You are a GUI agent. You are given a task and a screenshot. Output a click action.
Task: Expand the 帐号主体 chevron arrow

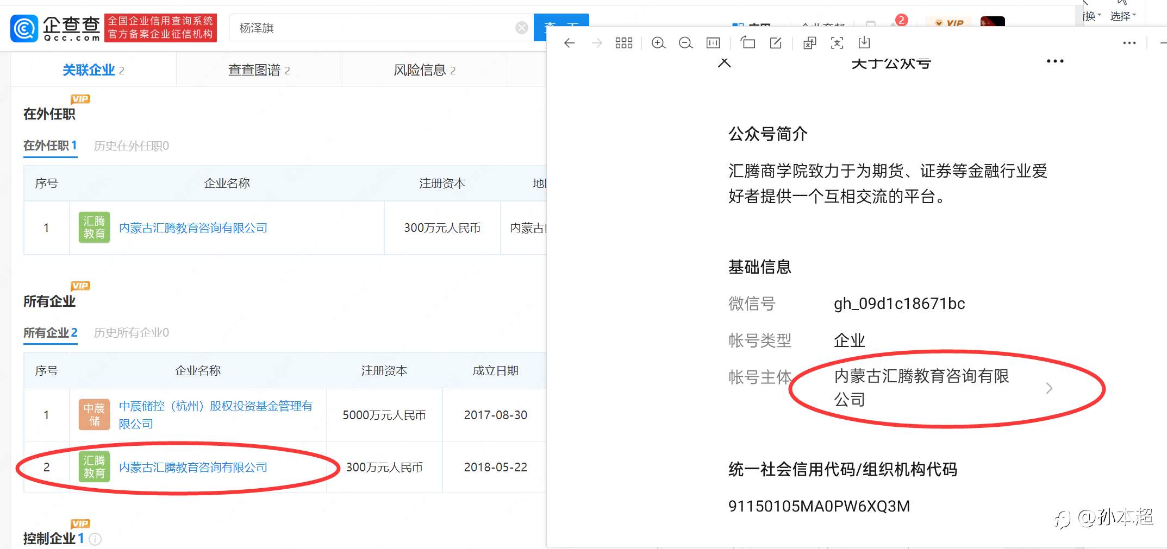(1049, 388)
